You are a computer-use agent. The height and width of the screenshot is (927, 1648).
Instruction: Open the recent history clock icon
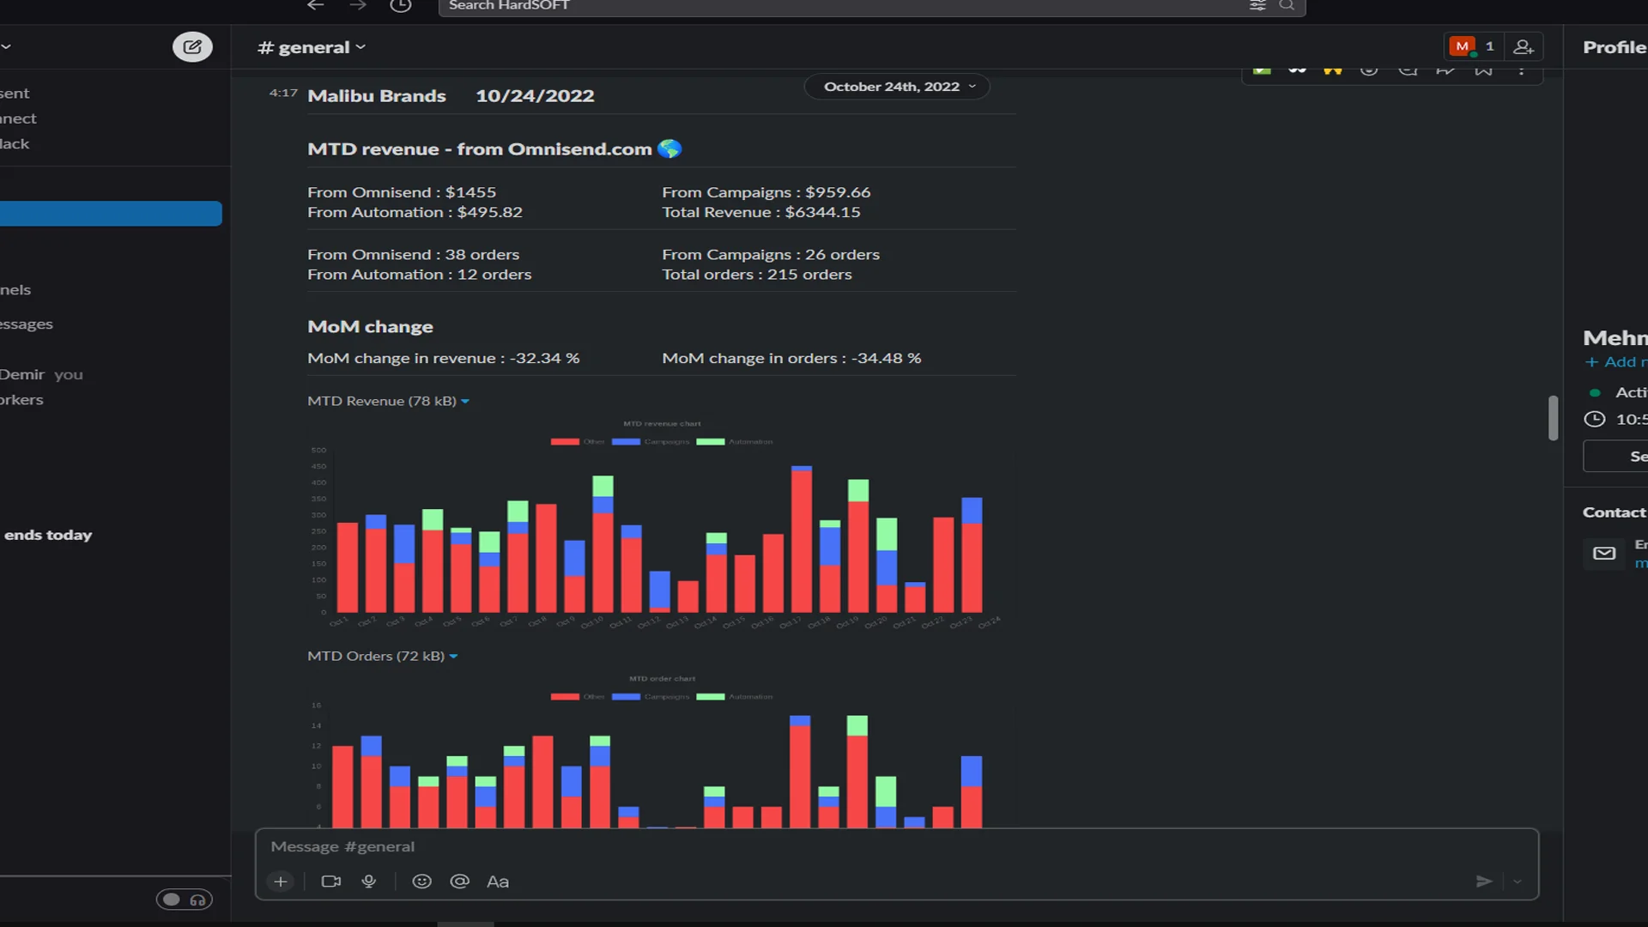pyautogui.click(x=400, y=5)
